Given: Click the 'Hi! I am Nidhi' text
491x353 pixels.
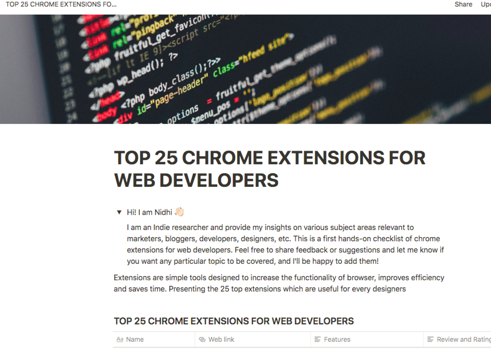Looking at the screenshot, I should [149, 213].
